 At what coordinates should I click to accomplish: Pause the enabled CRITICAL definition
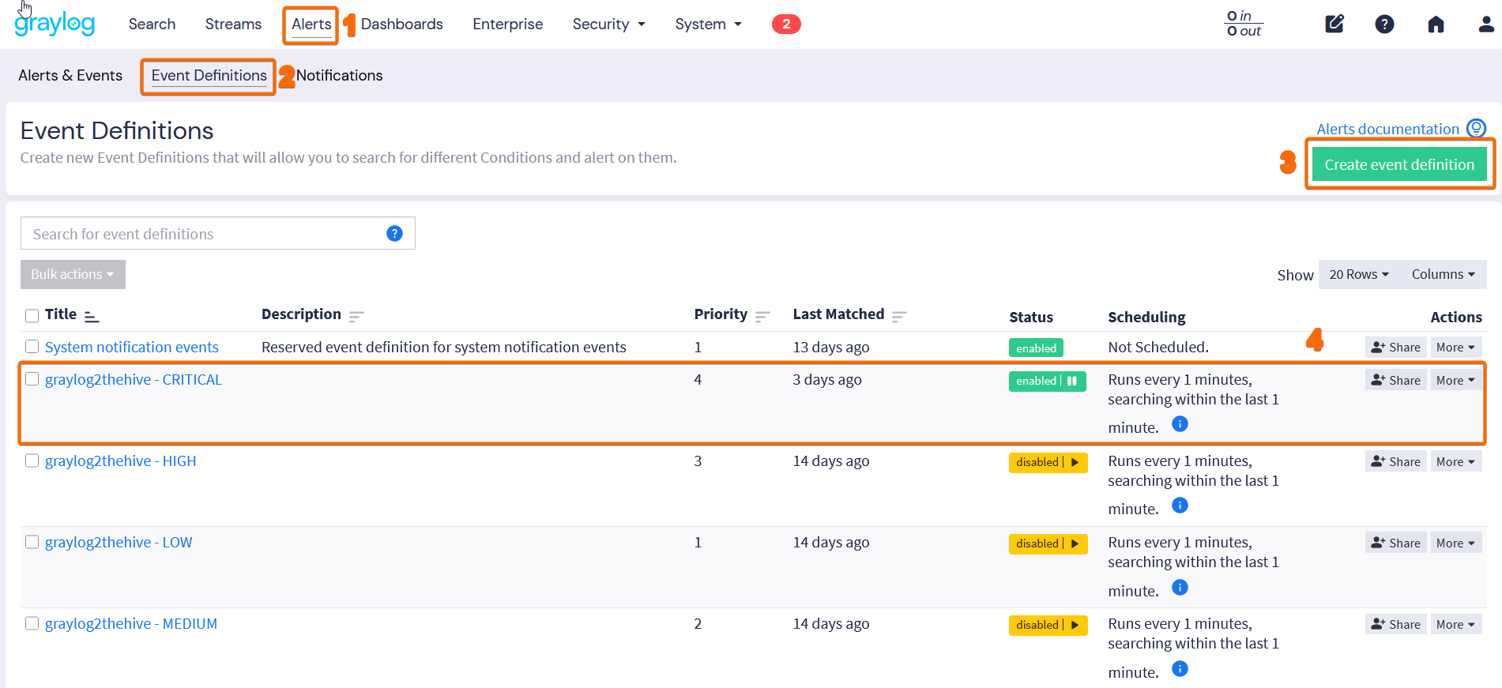pyautogui.click(x=1072, y=381)
